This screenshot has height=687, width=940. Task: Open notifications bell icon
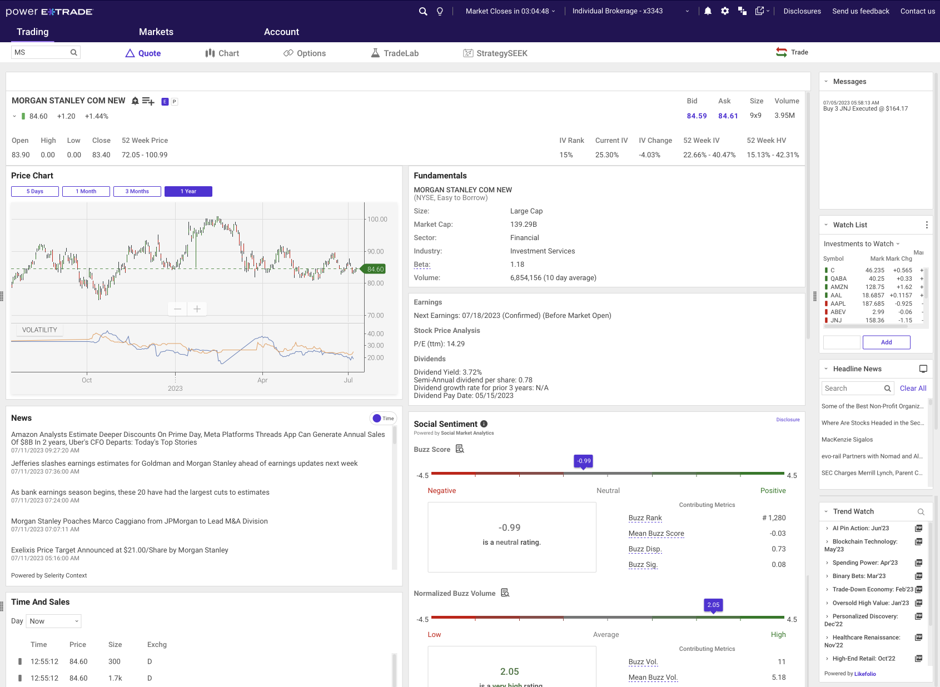click(708, 11)
